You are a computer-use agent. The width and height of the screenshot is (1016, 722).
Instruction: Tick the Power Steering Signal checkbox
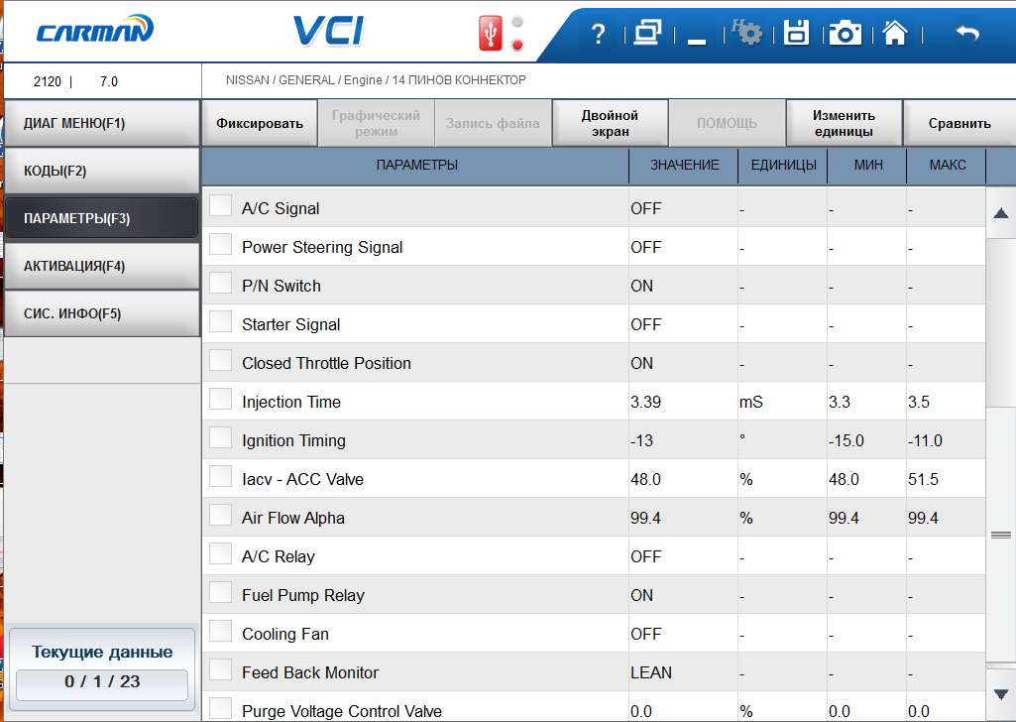pos(220,244)
